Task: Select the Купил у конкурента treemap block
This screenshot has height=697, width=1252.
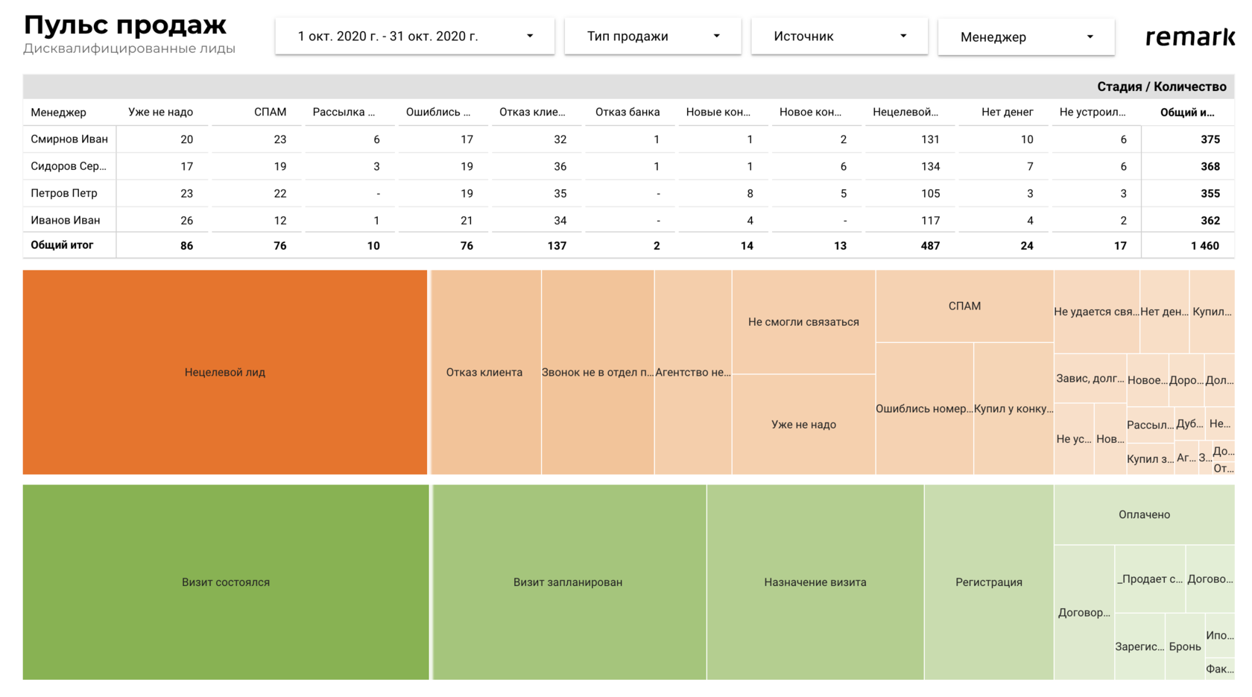Action: (x=1014, y=409)
